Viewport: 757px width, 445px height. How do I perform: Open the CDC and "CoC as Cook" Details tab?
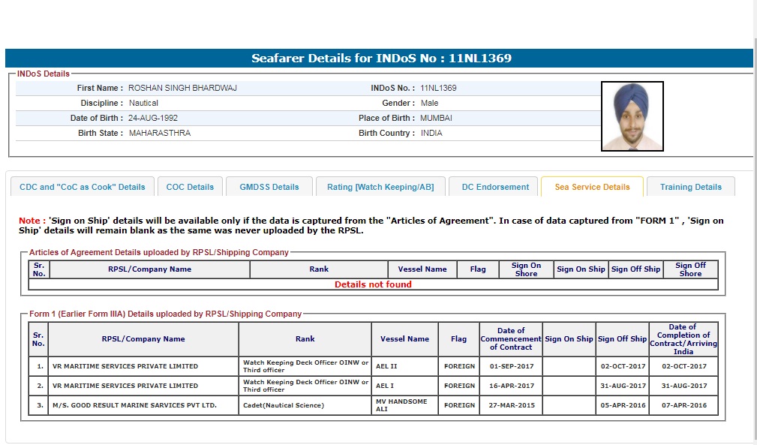[x=83, y=187]
